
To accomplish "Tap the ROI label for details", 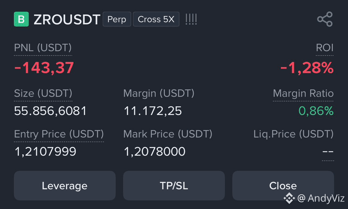I will [x=325, y=48].
